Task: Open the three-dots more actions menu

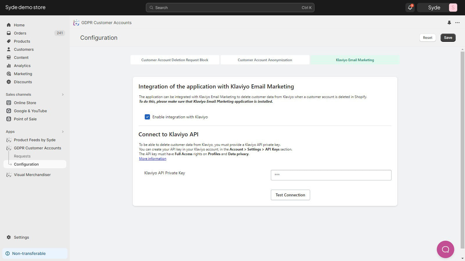Action: pyautogui.click(x=457, y=23)
